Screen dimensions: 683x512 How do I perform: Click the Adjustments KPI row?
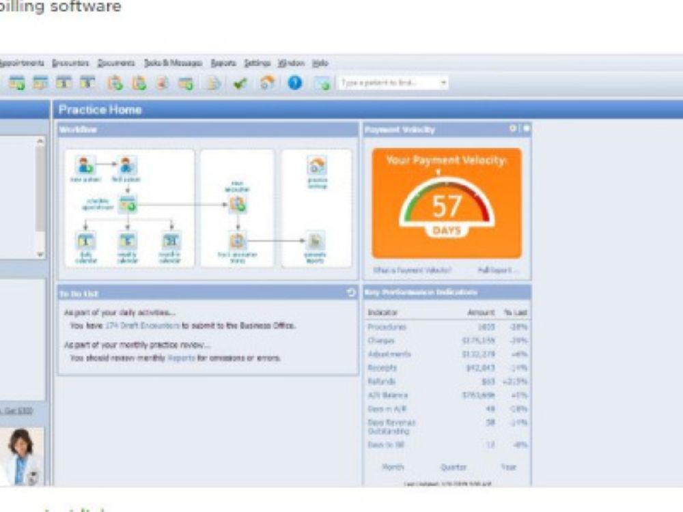[x=447, y=354]
